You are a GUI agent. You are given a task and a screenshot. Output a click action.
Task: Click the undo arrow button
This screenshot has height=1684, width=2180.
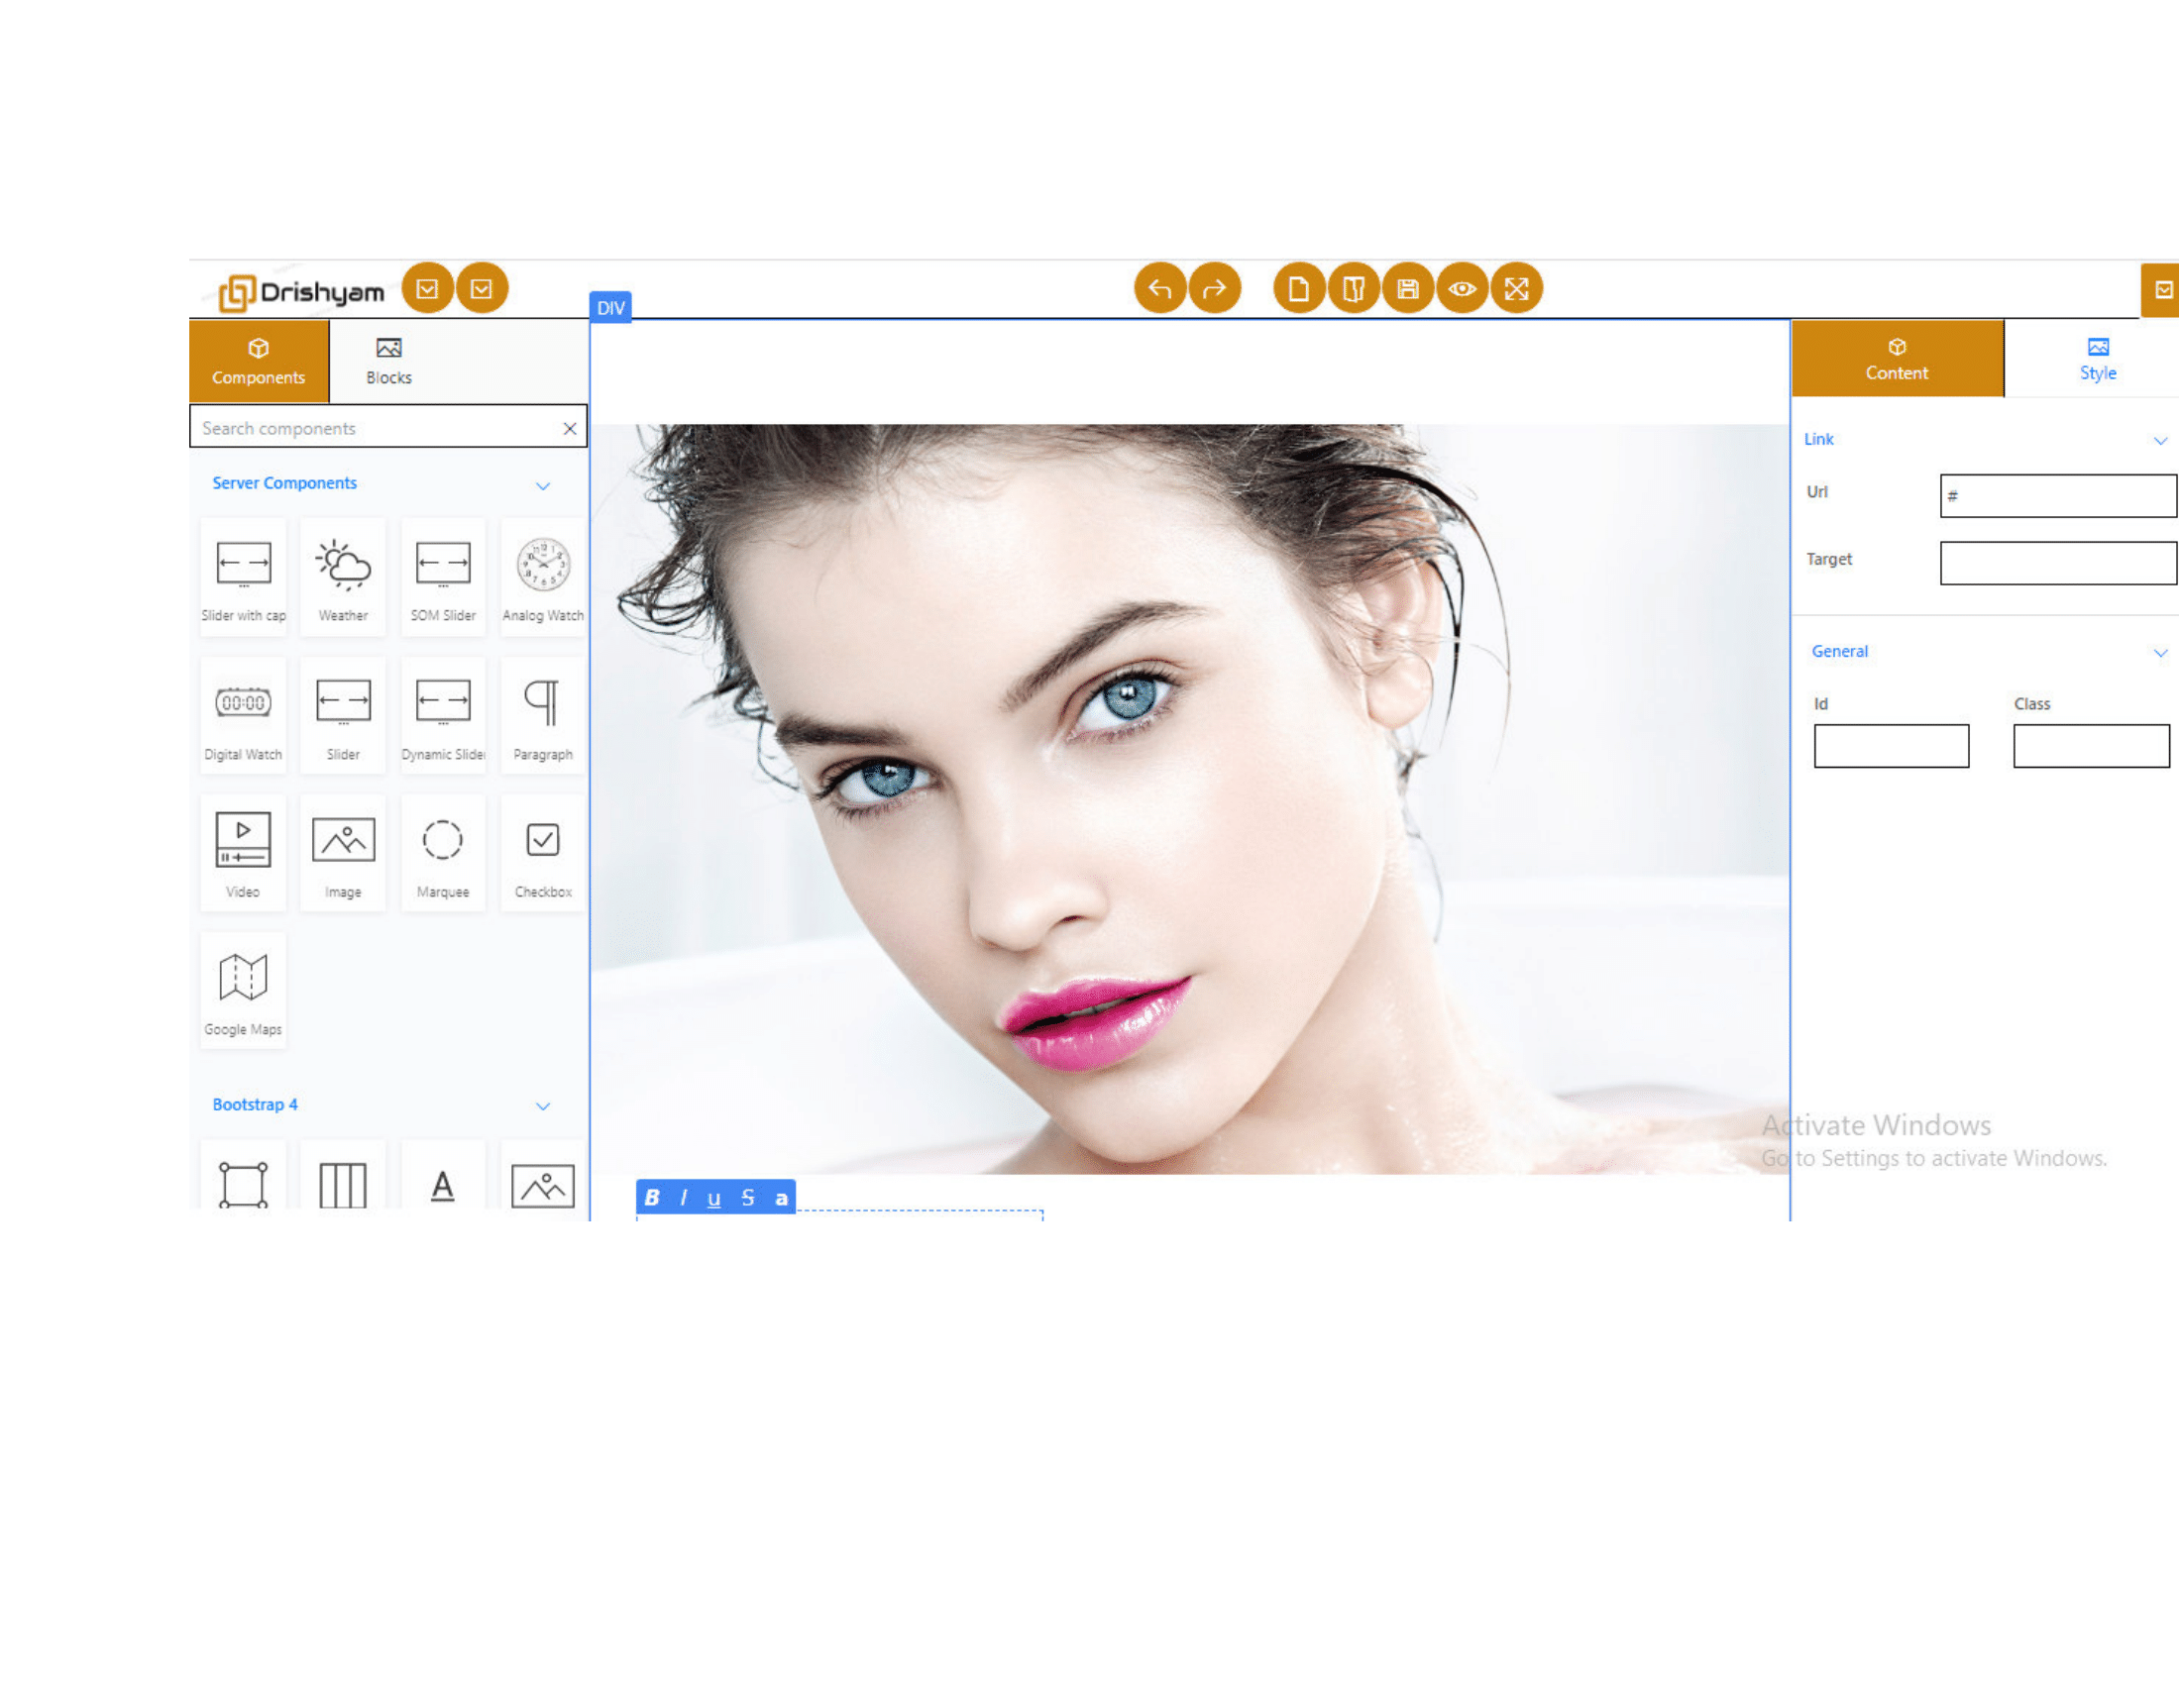pos(1160,289)
